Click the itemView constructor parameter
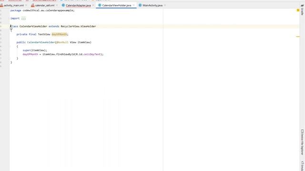 84,42
